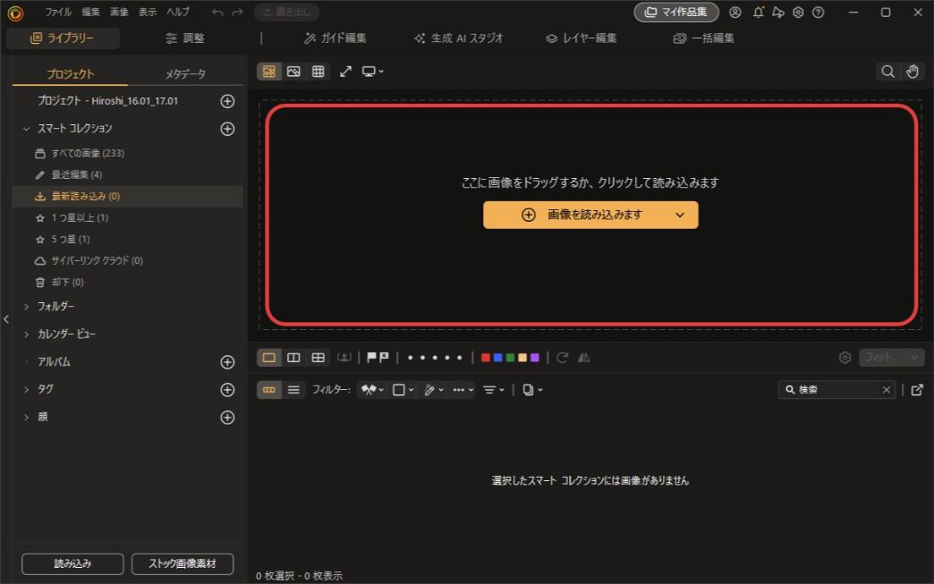Select the red color label swatch
The width and height of the screenshot is (934, 584).
pyautogui.click(x=484, y=357)
